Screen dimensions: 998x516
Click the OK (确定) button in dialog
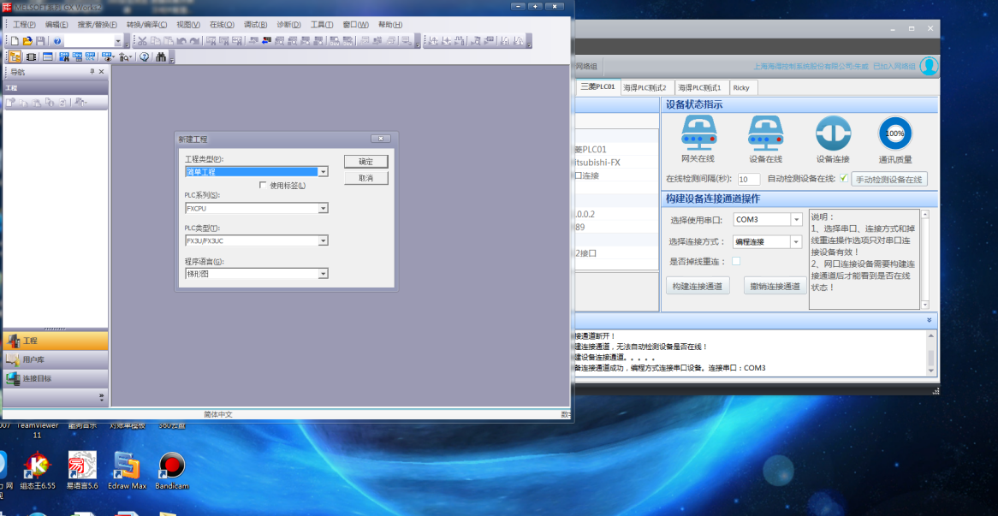point(365,162)
